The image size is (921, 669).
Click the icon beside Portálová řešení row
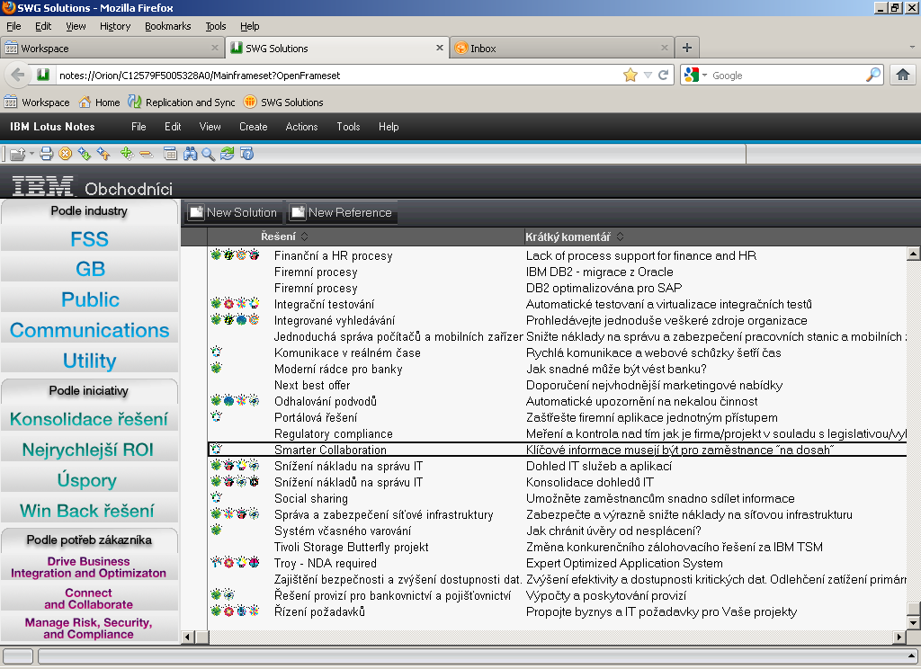[x=216, y=417]
